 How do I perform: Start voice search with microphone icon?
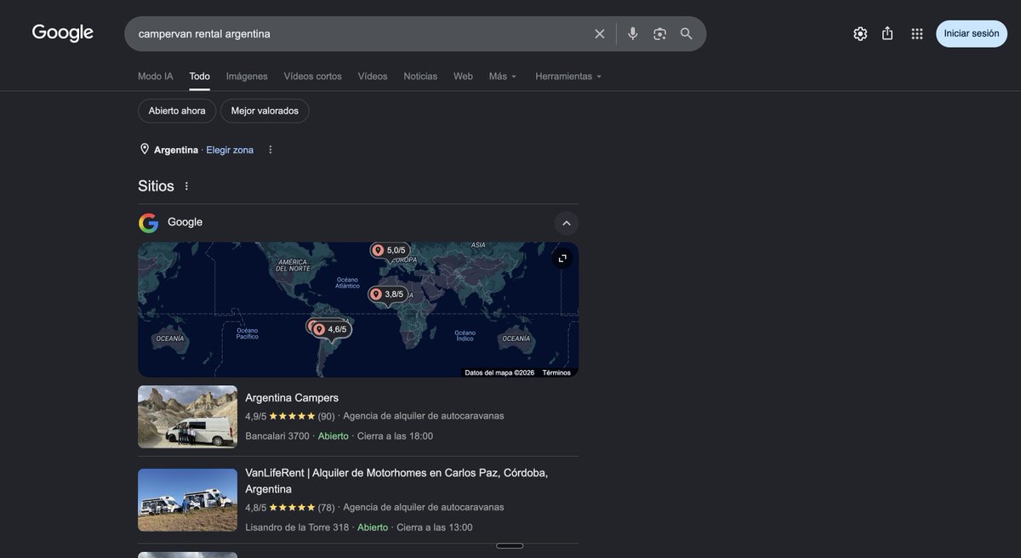point(633,34)
